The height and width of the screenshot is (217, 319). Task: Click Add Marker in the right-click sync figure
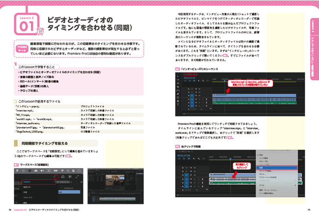pyautogui.click(x=194, y=159)
